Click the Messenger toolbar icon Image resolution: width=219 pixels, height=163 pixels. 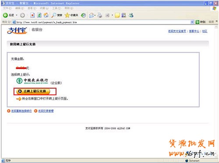tap(131, 15)
